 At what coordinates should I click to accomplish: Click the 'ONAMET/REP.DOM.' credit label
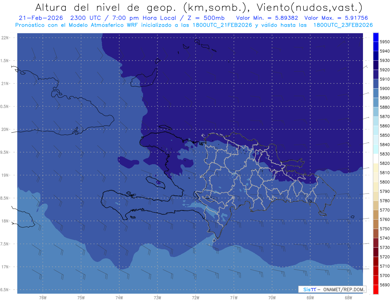[343, 289]
